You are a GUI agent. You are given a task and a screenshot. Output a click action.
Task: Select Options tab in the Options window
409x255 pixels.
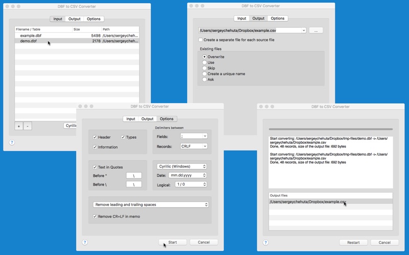tap(167, 119)
